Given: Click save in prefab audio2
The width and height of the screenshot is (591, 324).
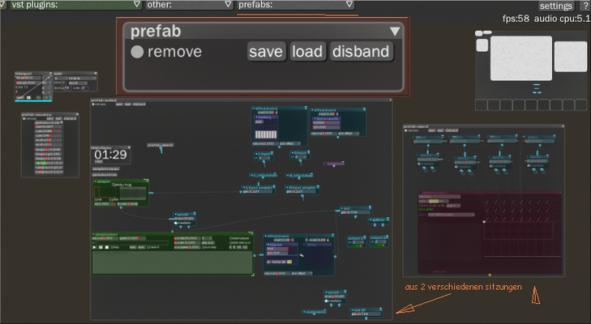Looking at the screenshot, I should point(119,104).
